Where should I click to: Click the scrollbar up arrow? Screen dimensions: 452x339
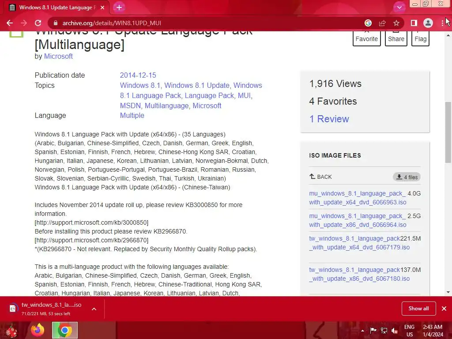pos(448,35)
